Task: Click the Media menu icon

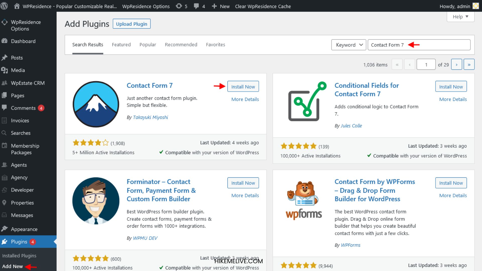Action: point(5,70)
